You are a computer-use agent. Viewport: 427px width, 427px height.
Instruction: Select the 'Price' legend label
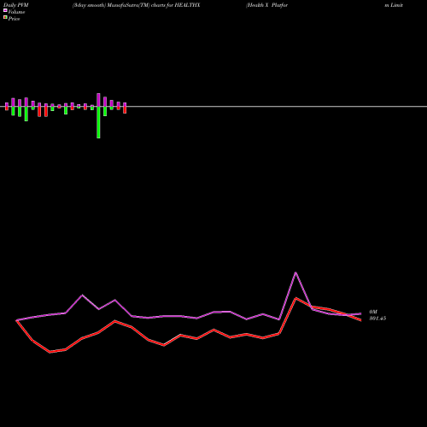tap(14, 19)
